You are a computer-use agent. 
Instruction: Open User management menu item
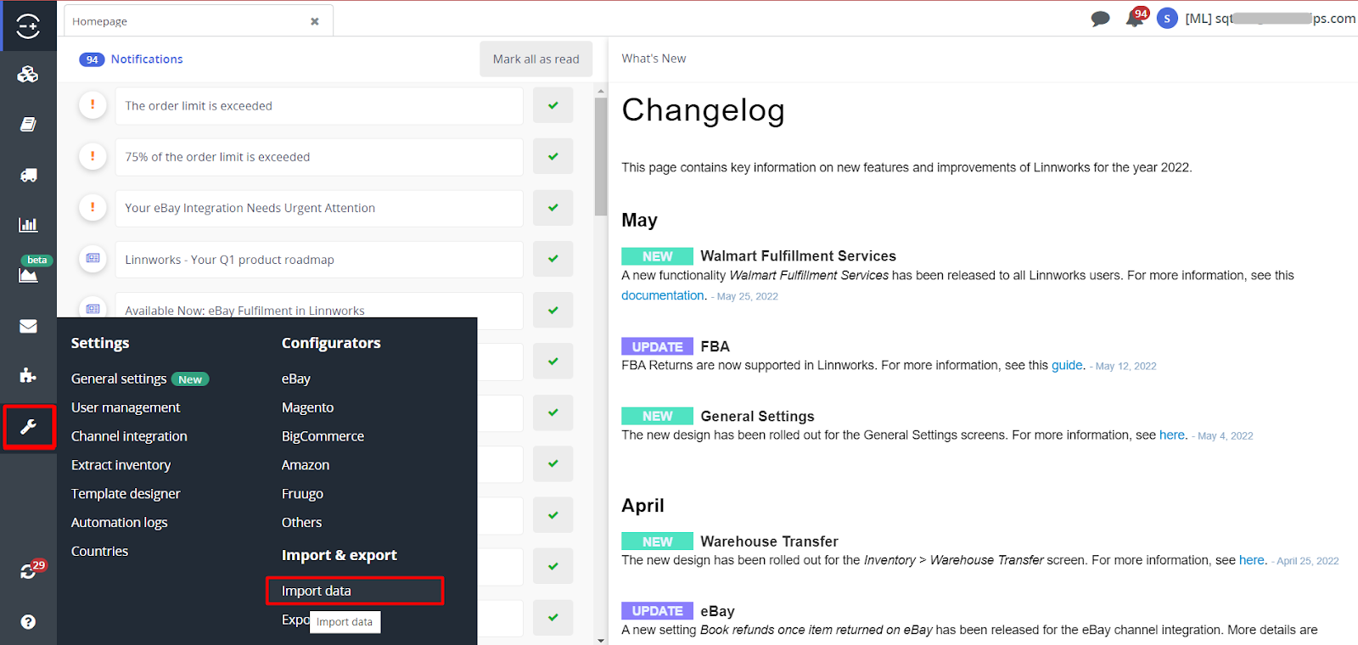click(126, 407)
